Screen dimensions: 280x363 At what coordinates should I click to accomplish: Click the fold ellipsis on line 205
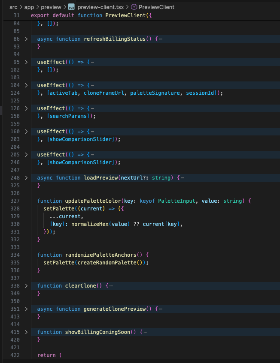[93, 155]
